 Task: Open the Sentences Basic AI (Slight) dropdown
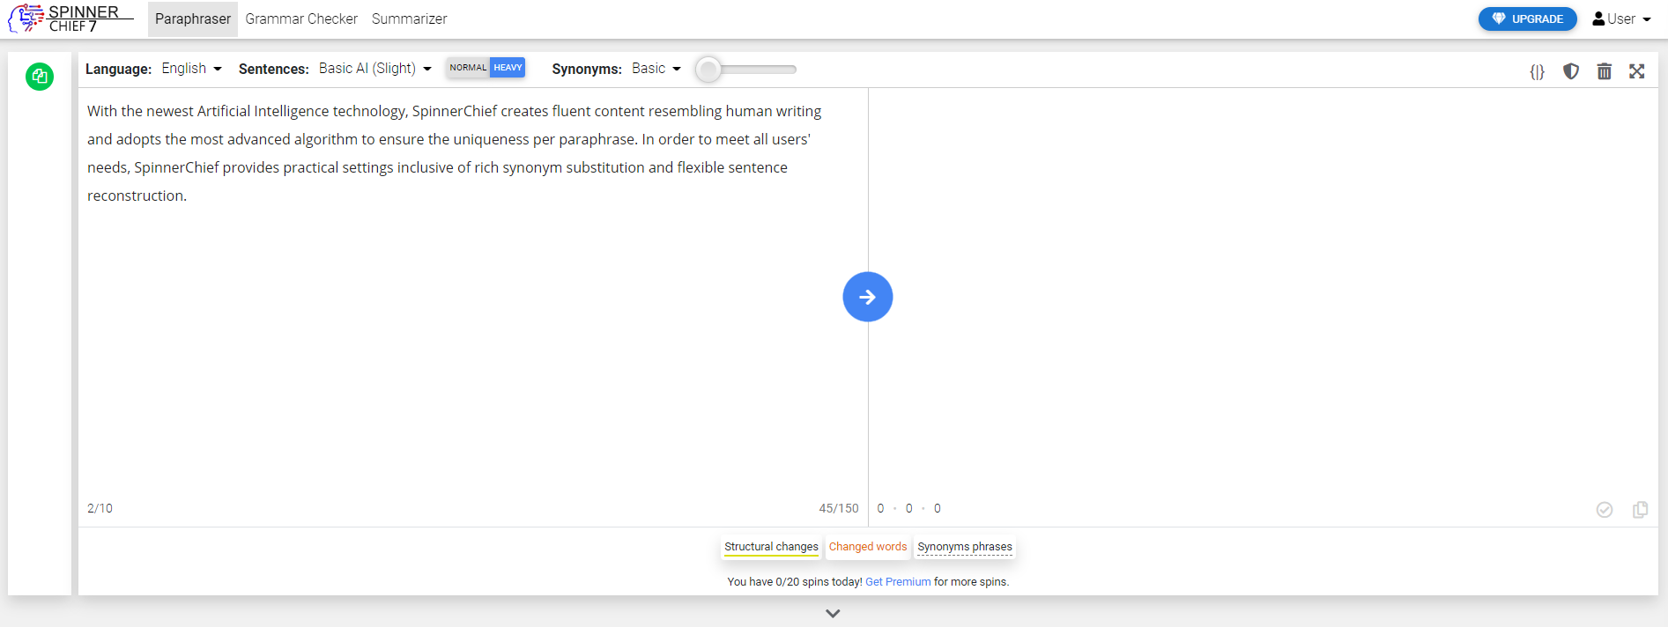point(374,69)
